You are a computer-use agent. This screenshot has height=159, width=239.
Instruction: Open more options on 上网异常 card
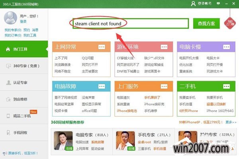click(x=102, y=47)
